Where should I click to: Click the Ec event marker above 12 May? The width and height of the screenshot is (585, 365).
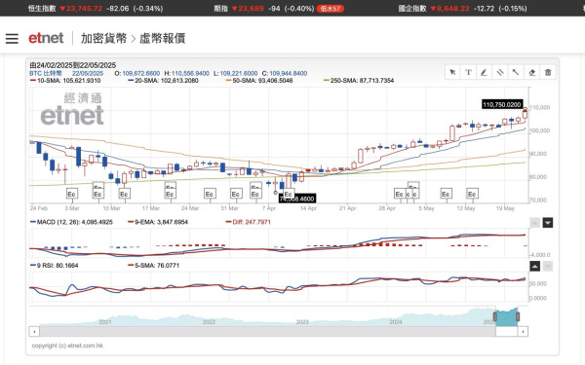pos(472,194)
